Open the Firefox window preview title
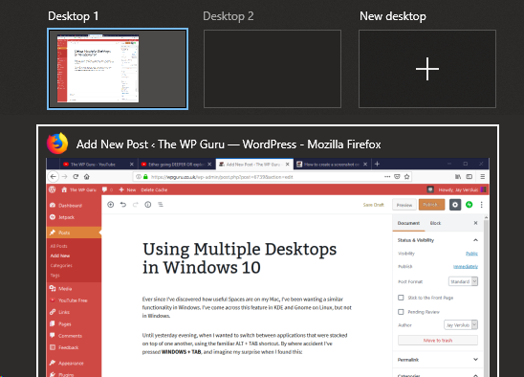The height and width of the screenshot is (377, 524). click(x=229, y=144)
